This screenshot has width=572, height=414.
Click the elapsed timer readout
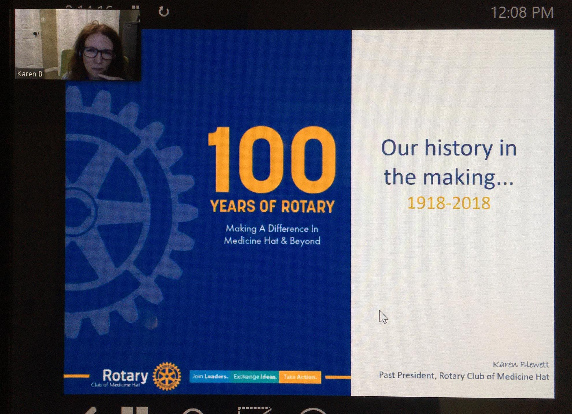tap(89, 7)
